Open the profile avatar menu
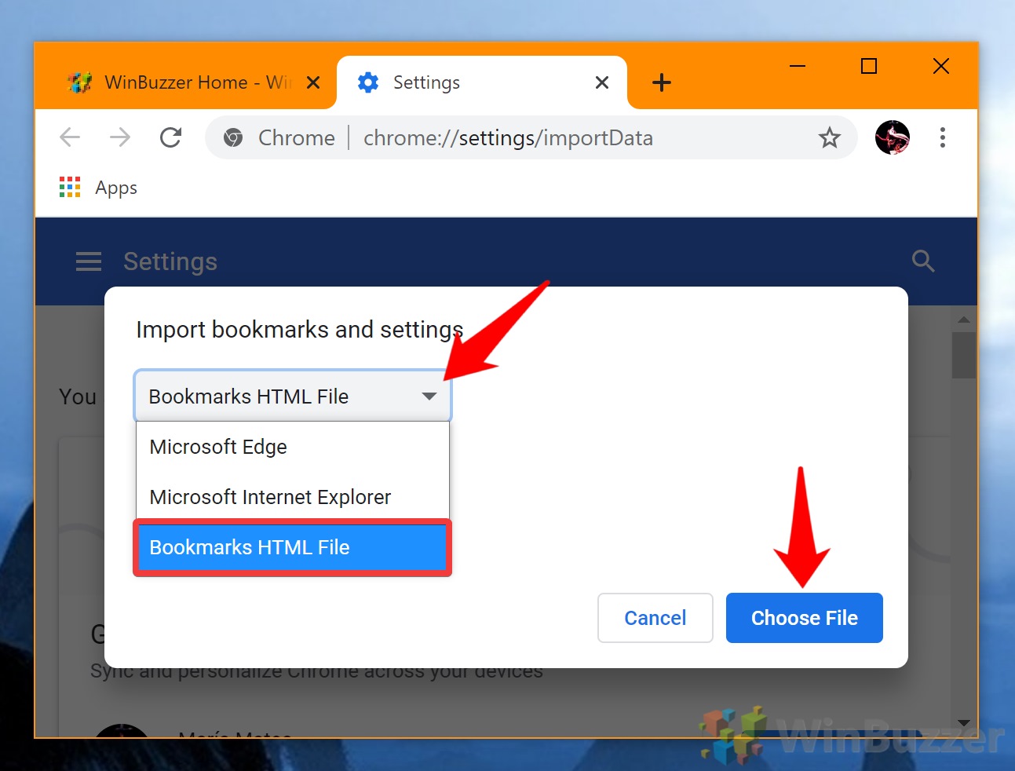This screenshot has width=1015, height=771. pyautogui.click(x=893, y=137)
